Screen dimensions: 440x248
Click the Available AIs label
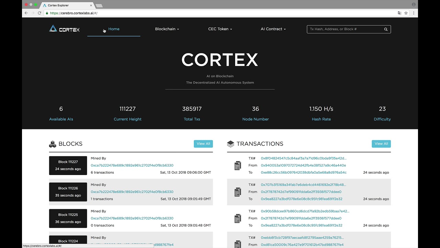(61, 119)
